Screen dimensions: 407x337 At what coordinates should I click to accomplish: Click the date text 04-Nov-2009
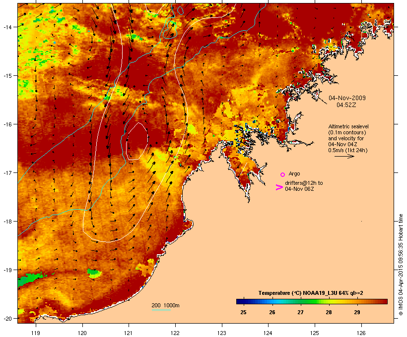click(x=347, y=98)
